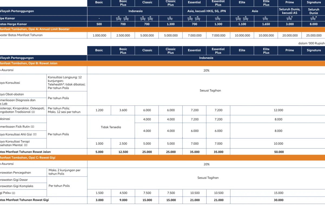Select the 1.000.000 Booster value for Basic
Screen dimensions: 325x206
tap(99, 35)
